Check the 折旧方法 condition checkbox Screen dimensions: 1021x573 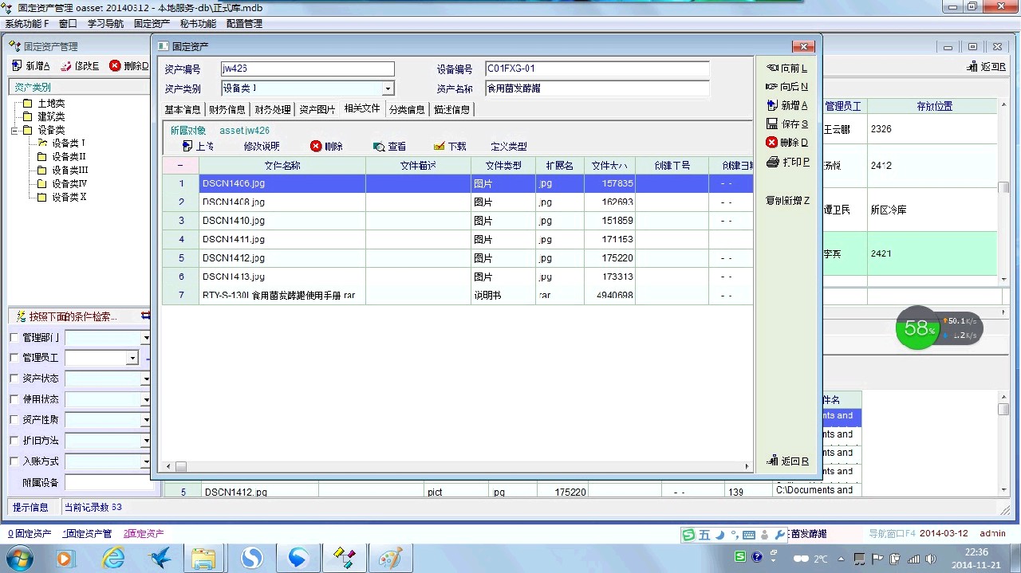pyautogui.click(x=14, y=441)
